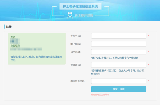The image size is (160, 105).
Task: Click the 手机号码 input field
Action: pos(119,36)
